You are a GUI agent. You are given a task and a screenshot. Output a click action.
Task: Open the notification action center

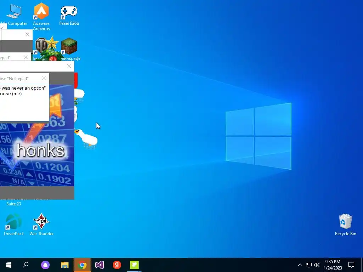(x=351, y=265)
